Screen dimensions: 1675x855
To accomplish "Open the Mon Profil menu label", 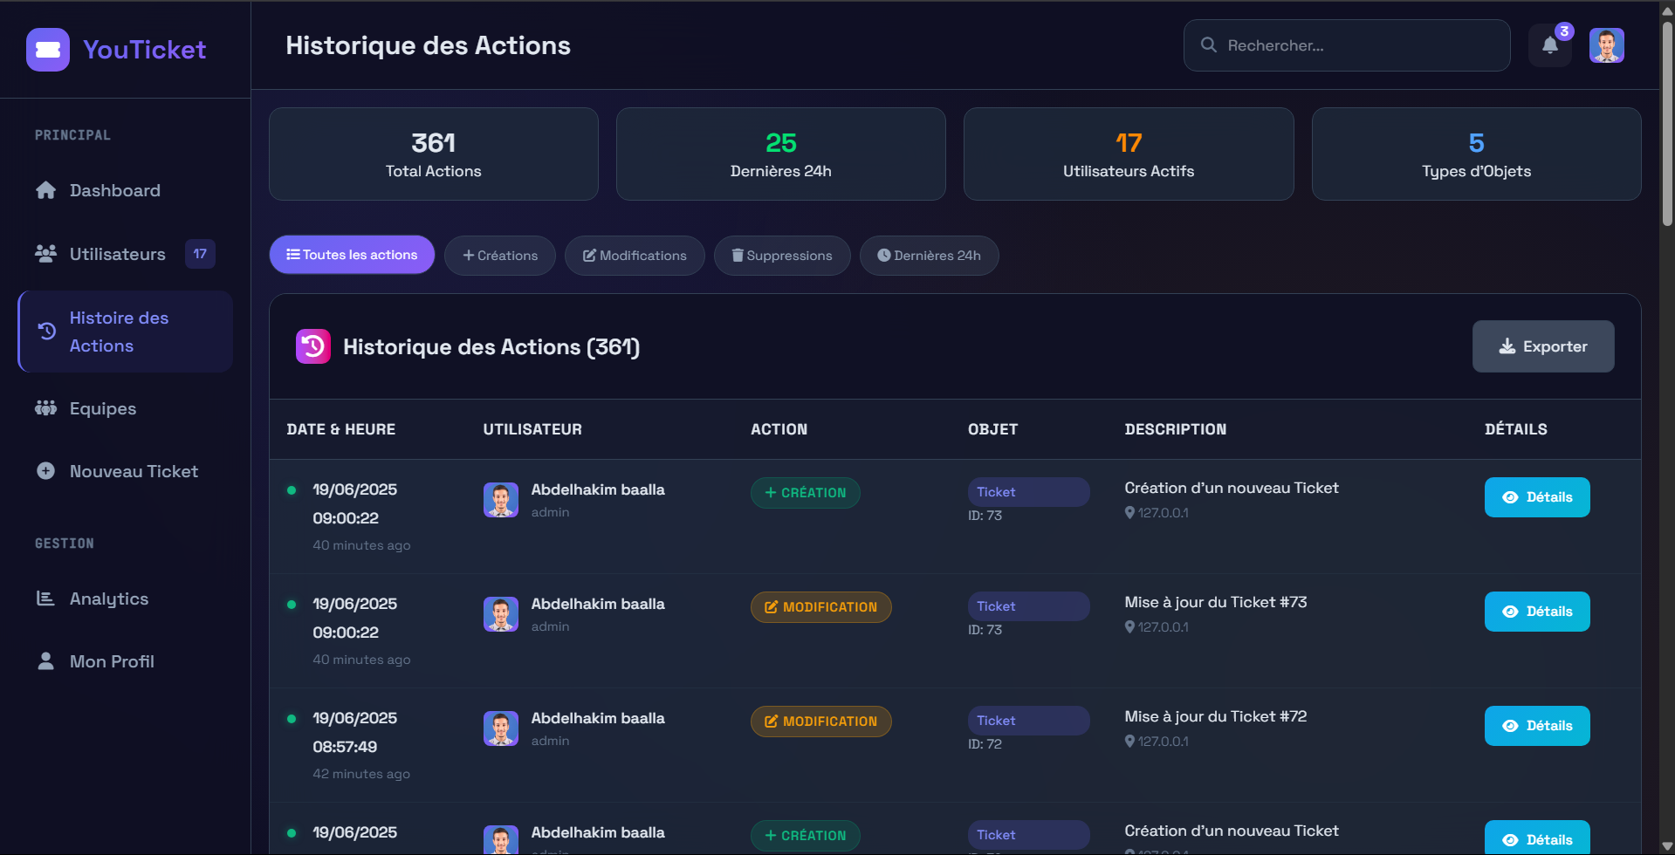I will pyautogui.click(x=112, y=661).
